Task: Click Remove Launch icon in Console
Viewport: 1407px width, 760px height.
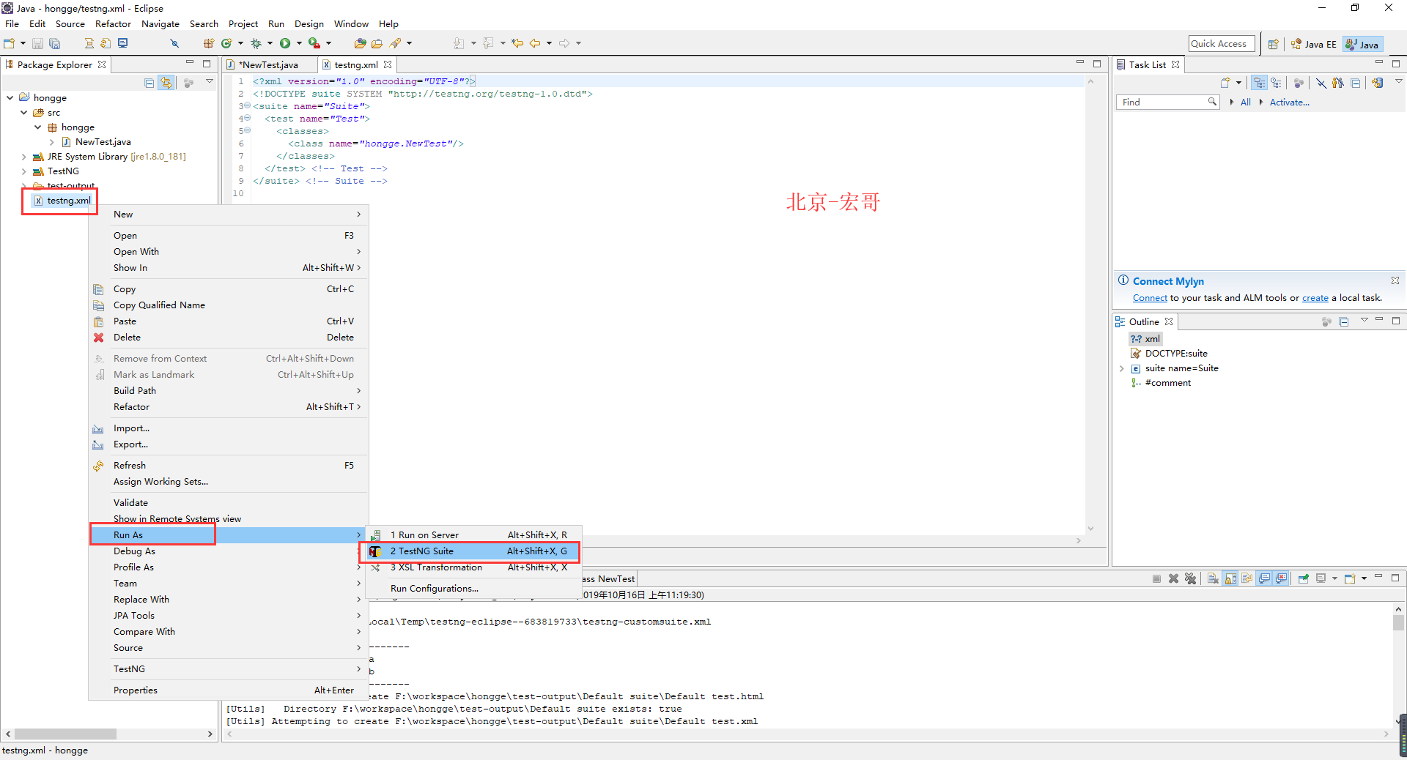Action: click(1173, 578)
